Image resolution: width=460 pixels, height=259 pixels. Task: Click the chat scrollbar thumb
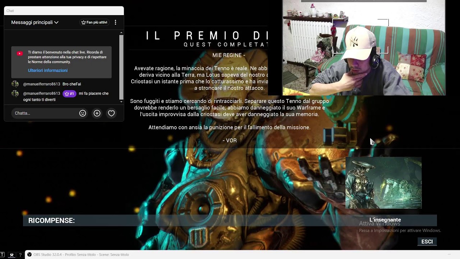(121, 67)
